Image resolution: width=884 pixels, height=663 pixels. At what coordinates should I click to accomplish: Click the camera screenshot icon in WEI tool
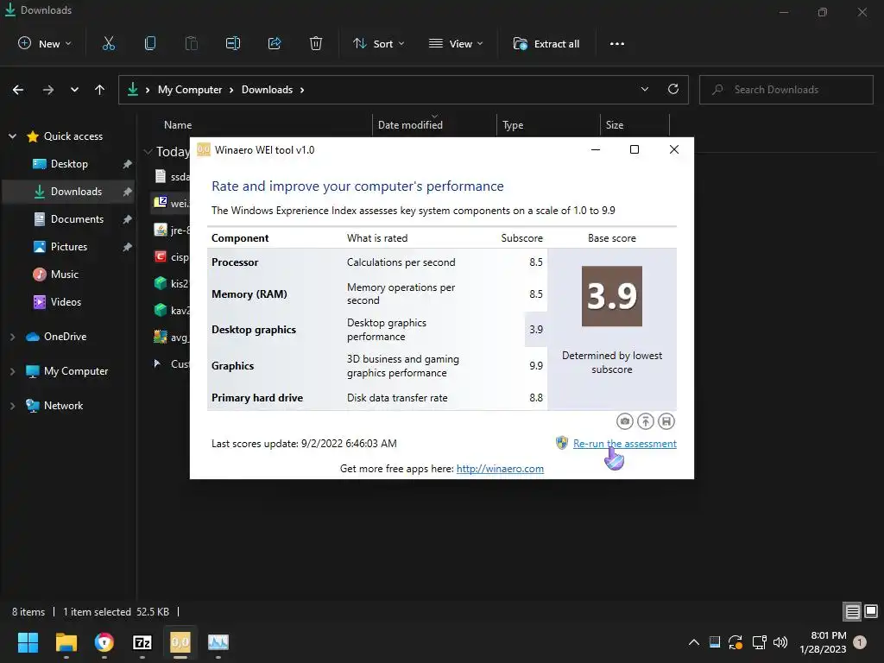pos(625,421)
